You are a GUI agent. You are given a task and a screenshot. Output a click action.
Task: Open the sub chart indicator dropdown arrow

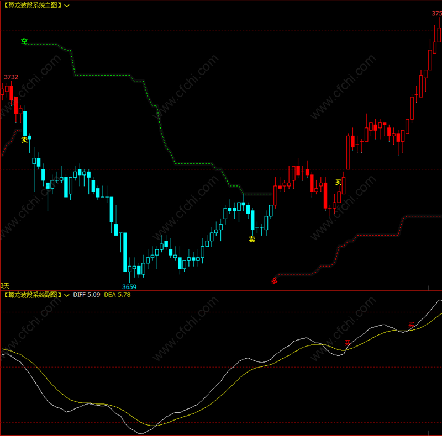coord(67,295)
